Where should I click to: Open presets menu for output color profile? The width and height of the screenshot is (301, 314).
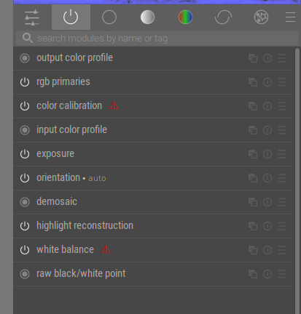click(x=282, y=58)
